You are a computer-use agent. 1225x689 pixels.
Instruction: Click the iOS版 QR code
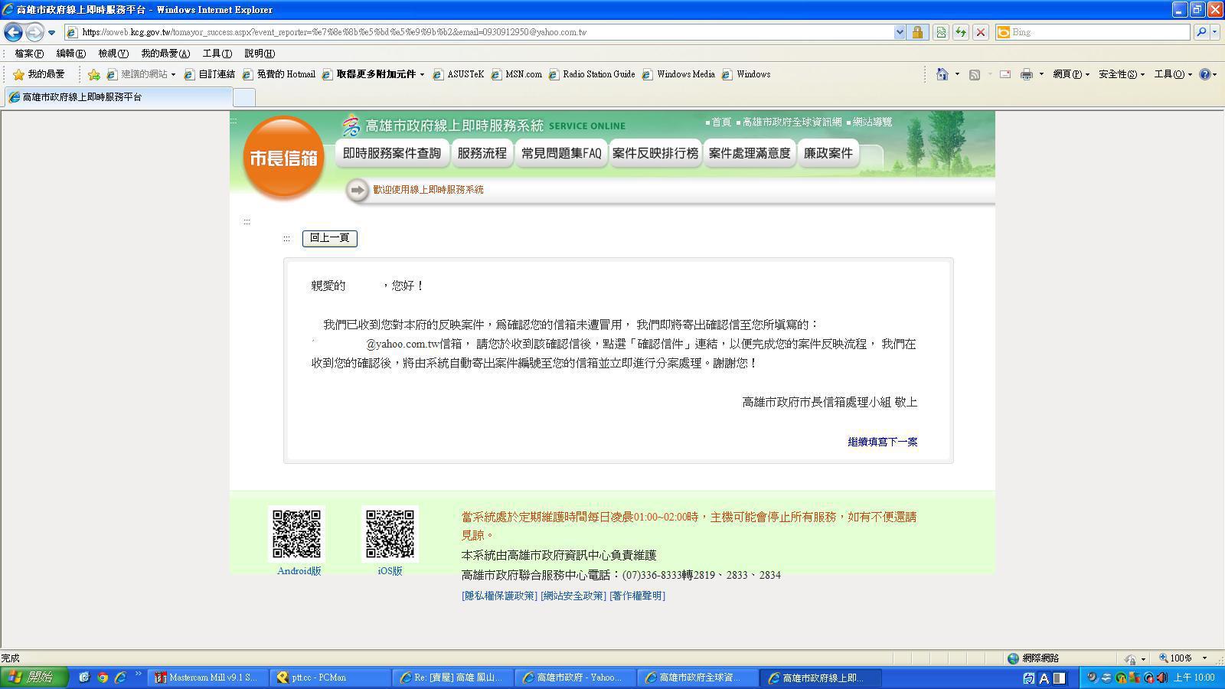click(x=390, y=534)
